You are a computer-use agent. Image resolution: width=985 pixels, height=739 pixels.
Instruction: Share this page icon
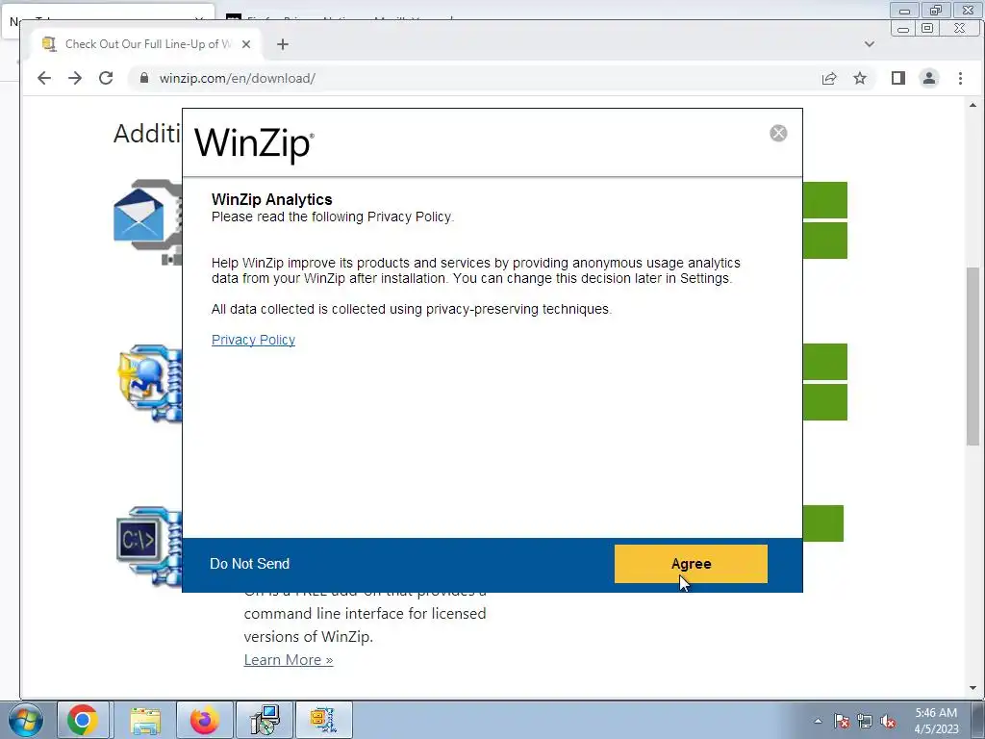pyautogui.click(x=828, y=78)
